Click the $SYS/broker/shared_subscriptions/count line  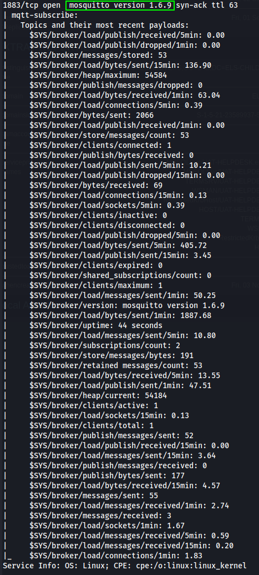pyautogui.click(x=120, y=275)
